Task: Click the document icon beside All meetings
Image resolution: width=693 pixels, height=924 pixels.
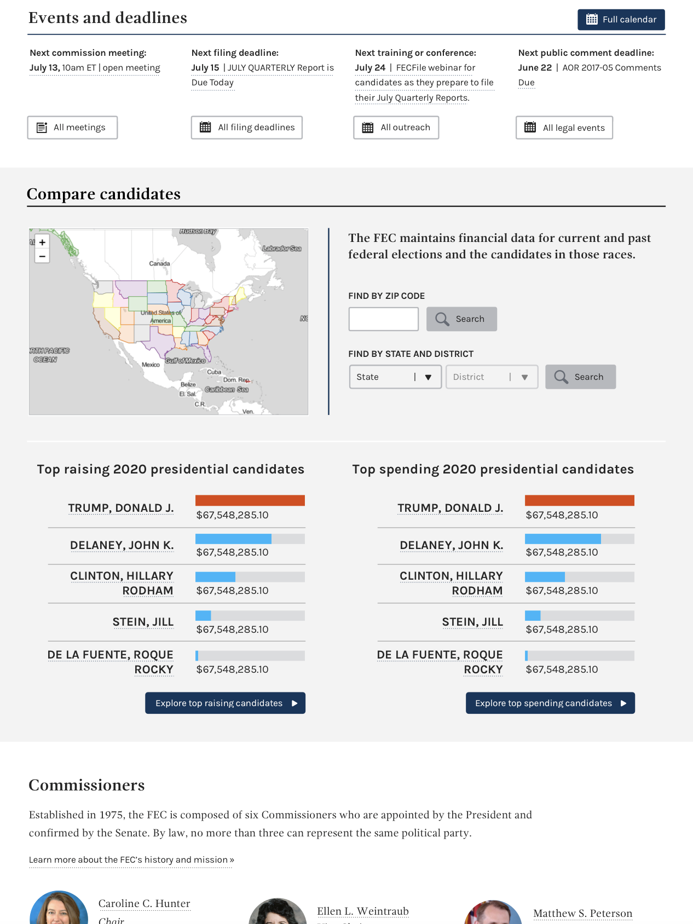Action: [42, 128]
